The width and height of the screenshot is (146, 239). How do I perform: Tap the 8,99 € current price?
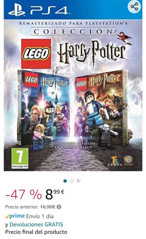click(55, 195)
